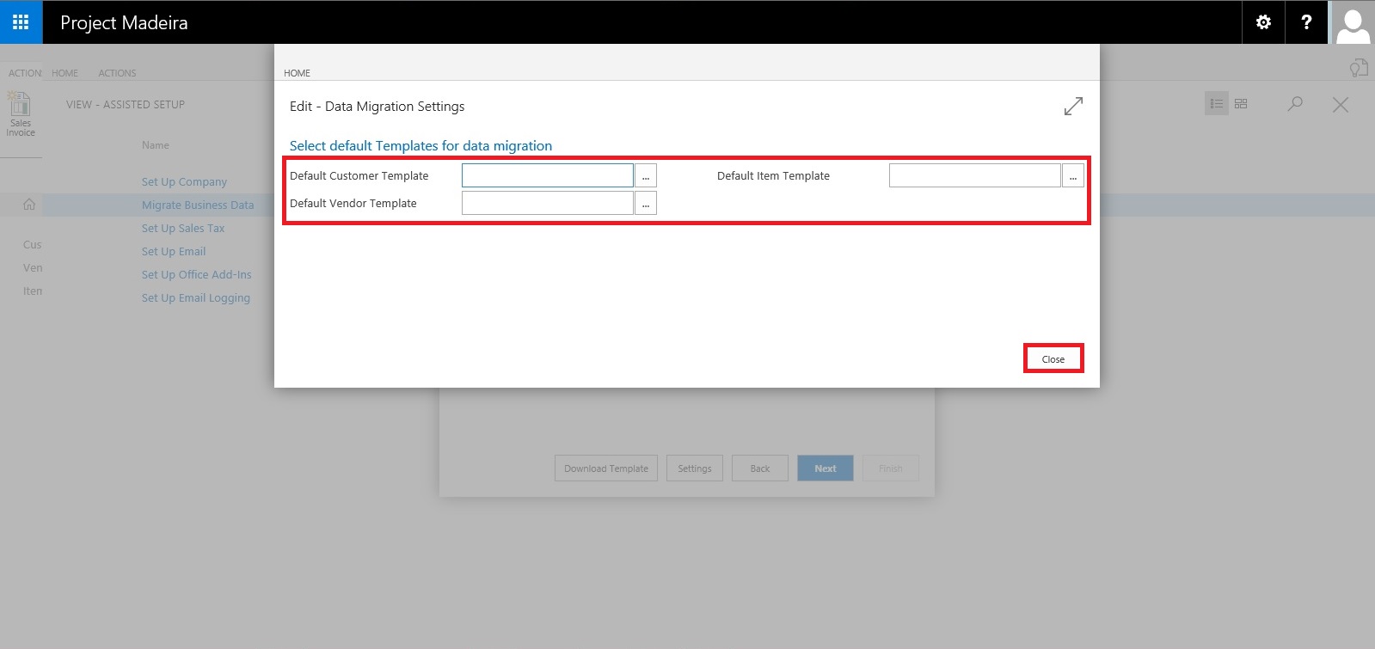Open the Default Vendor Template lookup
Screen dimensions: 1375x649
point(646,204)
